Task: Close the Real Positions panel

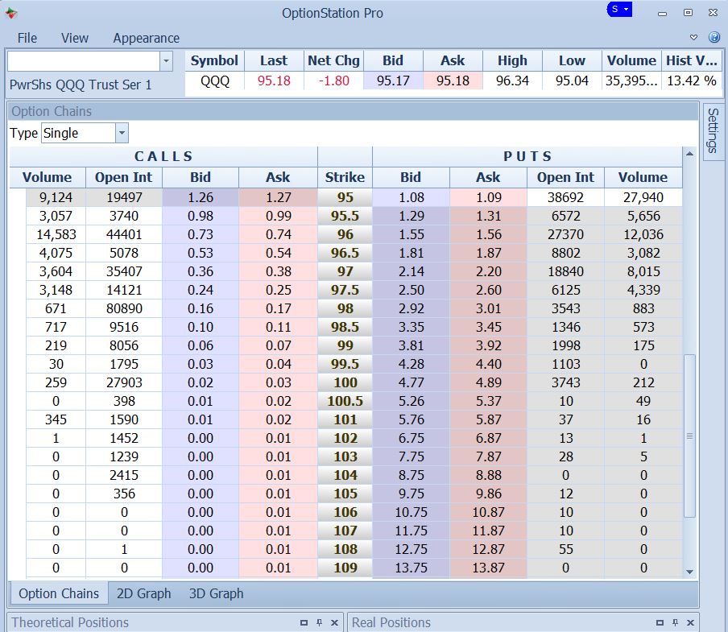Action: point(690,622)
